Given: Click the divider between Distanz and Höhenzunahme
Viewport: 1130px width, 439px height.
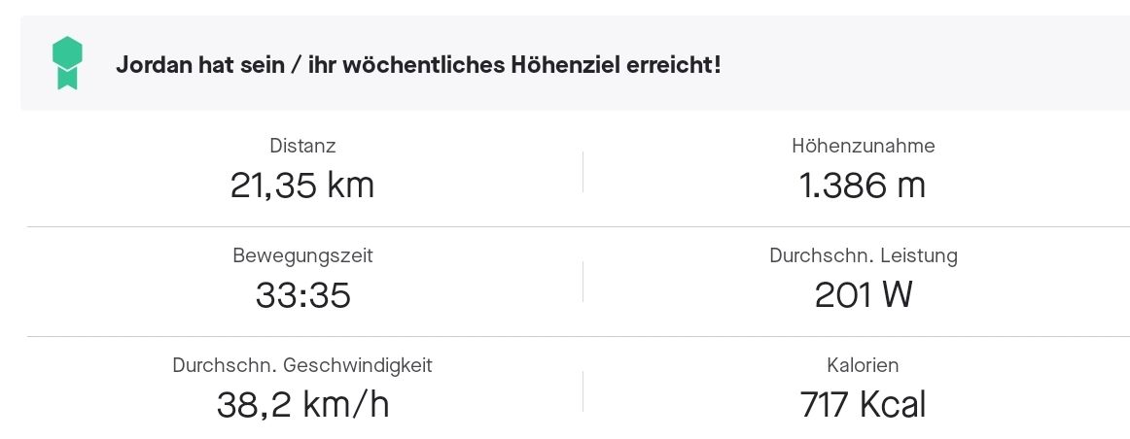Looking at the screenshot, I should click(x=583, y=171).
